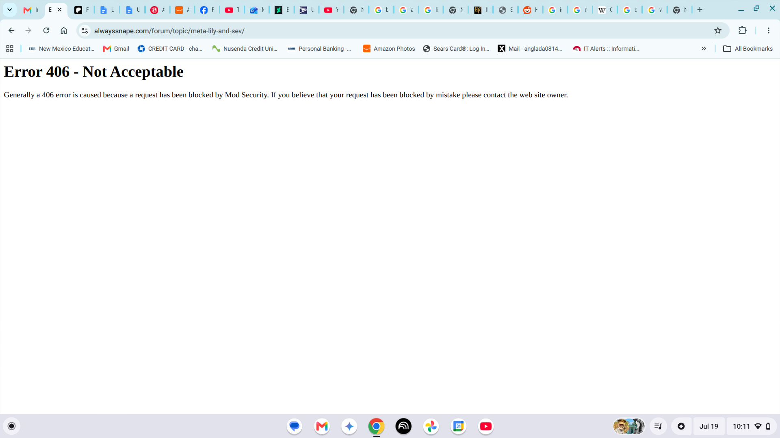Reload the alwayssnape.com page
Screen dimensions: 780x438
tap(46, 30)
